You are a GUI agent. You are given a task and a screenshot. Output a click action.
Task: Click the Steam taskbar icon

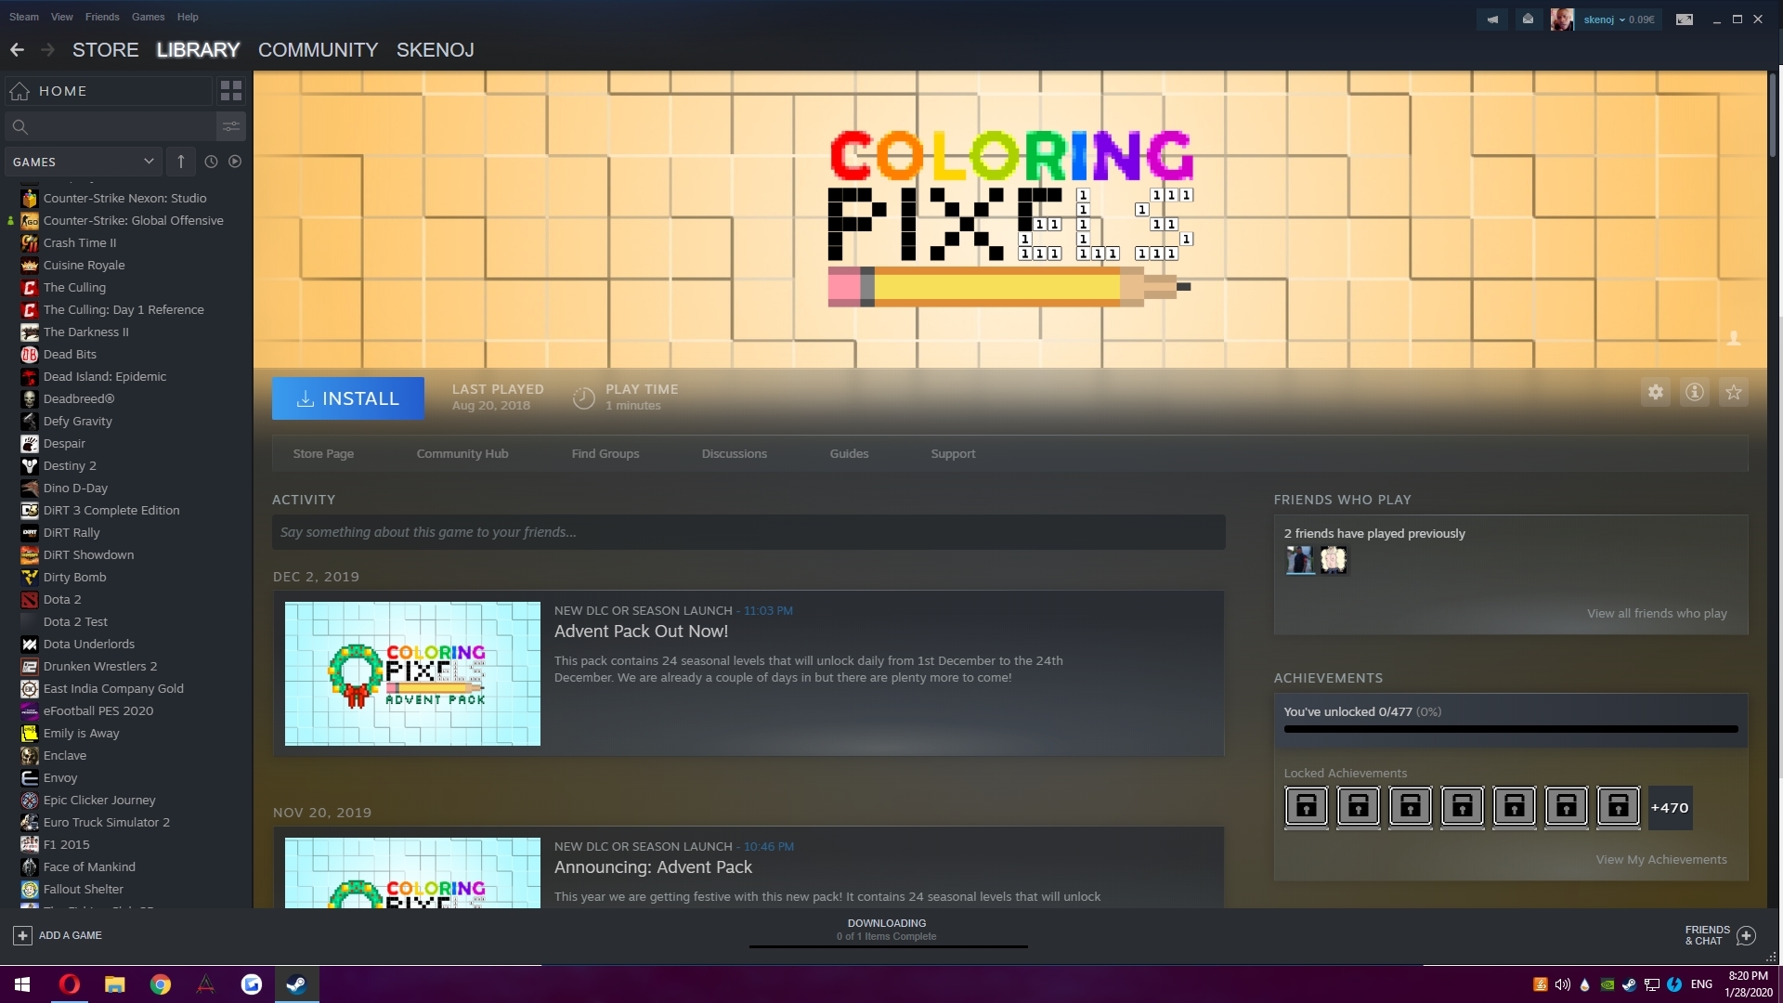tap(296, 984)
